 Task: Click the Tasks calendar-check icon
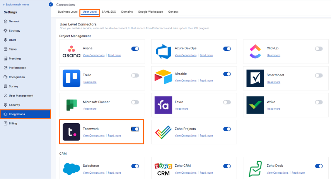(5, 49)
